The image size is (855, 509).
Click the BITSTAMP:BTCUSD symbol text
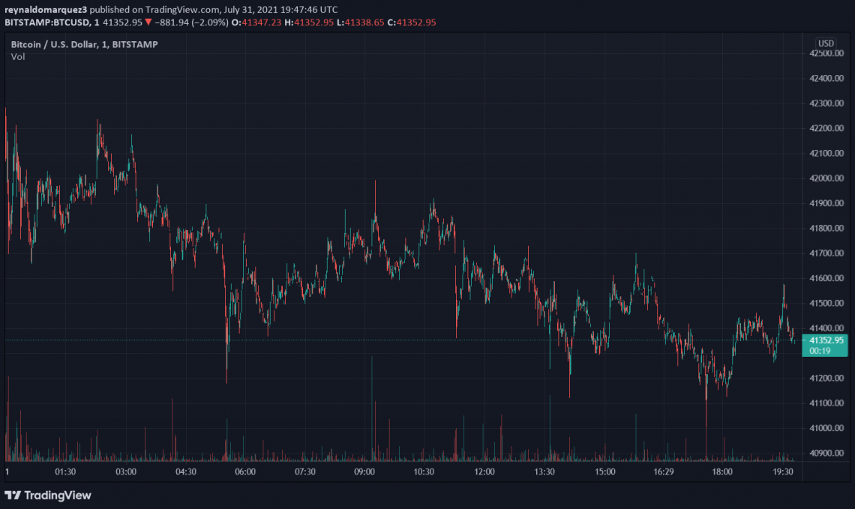coord(47,22)
